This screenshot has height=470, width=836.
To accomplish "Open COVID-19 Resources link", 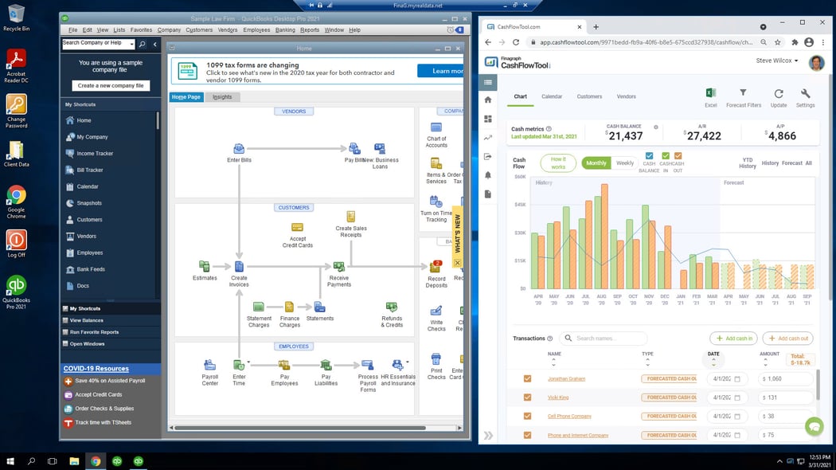I will click(x=96, y=369).
